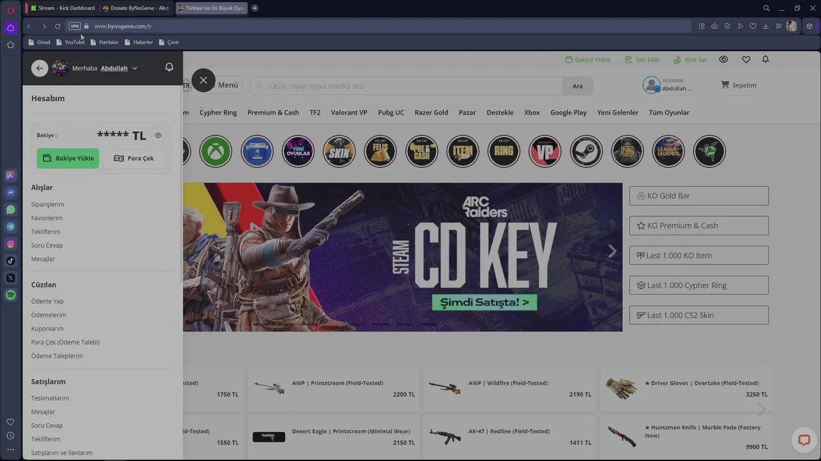821x461 pixels.
Task: Open Ödeme Taleplerim link
Action: point(57,356)
